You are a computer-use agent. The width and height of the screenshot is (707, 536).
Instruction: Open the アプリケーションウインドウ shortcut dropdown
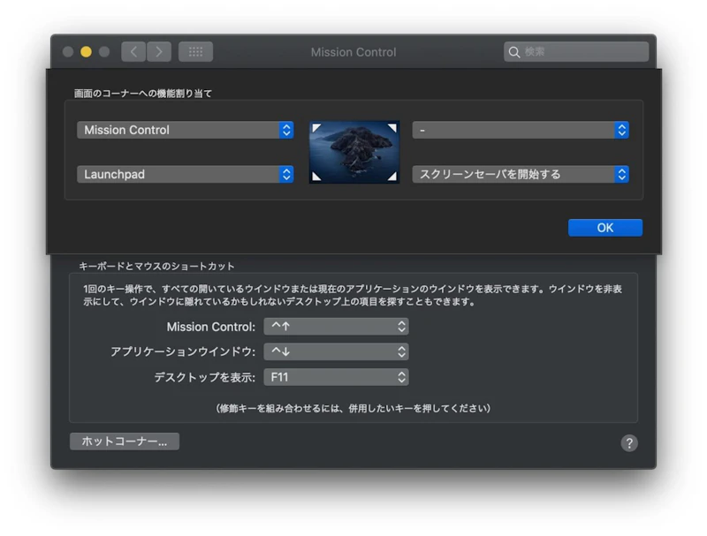click(336, 351)
